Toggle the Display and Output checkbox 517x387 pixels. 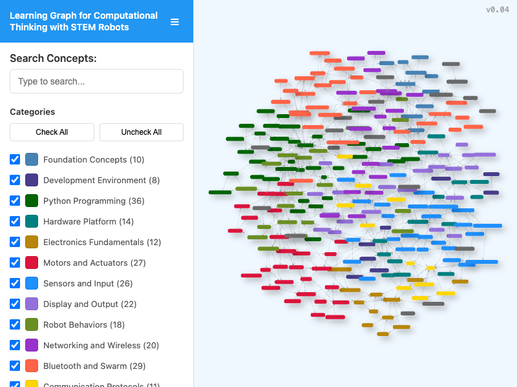pyautogui.click(x=15, y=304)
